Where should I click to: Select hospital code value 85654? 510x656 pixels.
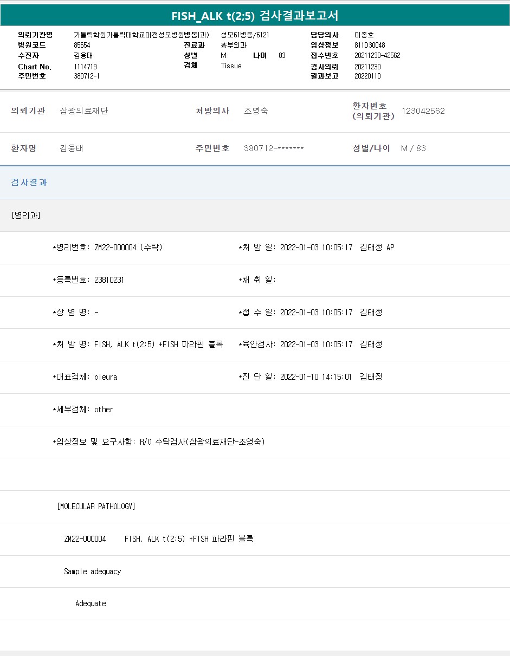[x=82, y=46]
